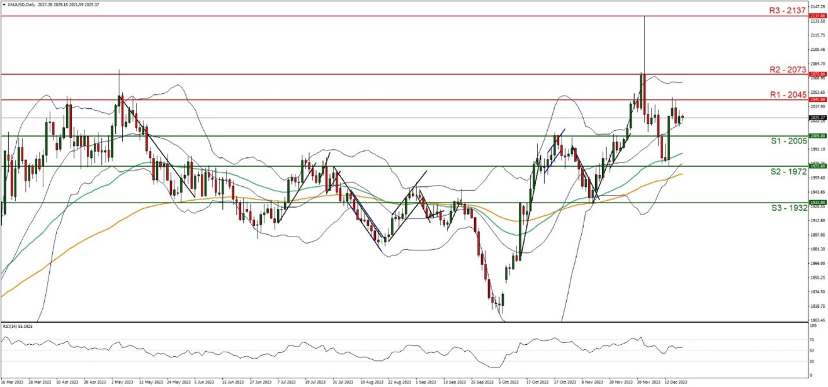This screenshot has height=387, width=828.
Task: Click the 70 level on RSI scale
Action: (812, 339)
